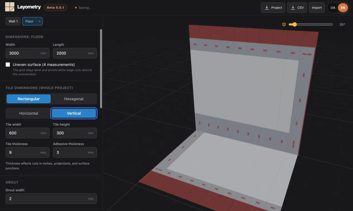Click the Floor Width input field
The width and height of the screenshot is (353, 211).
[x=28, y=53]
